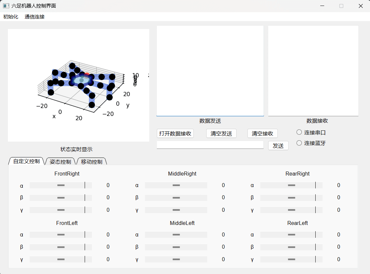Click the RearLeft γ slider
The image size is (370, 274).
pyautogui.click(x=292, y=260)
